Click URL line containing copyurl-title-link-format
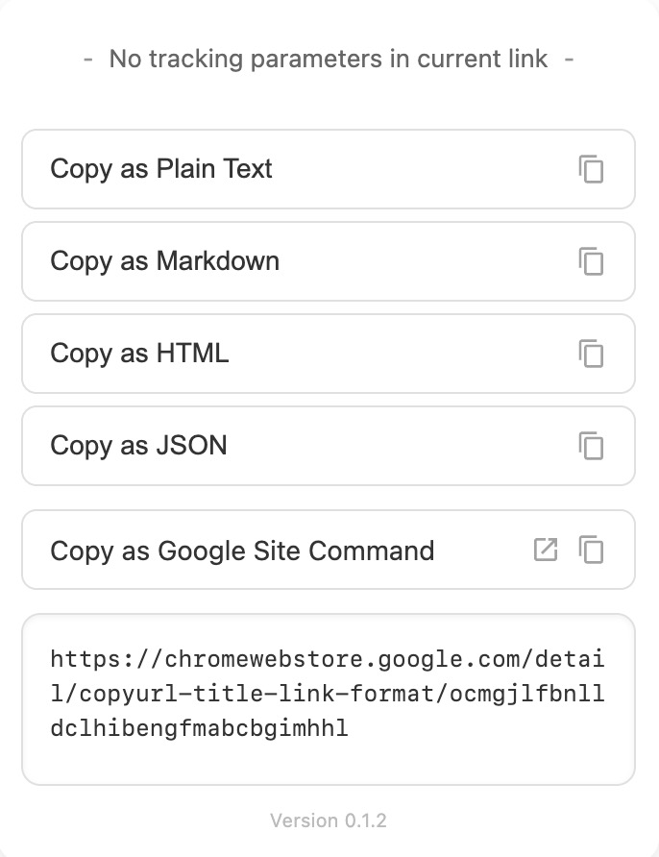 [328, 694]
